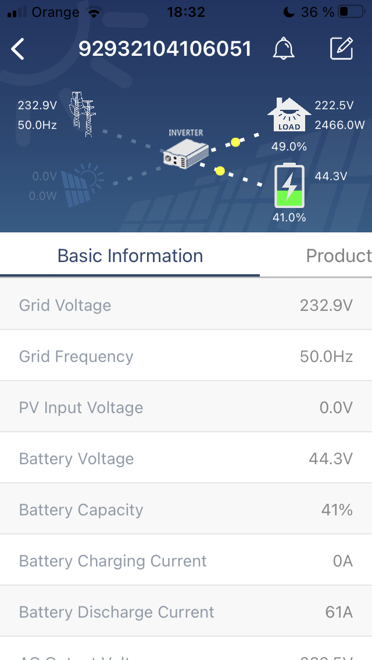The width and height of the screenshot is (372, 660).
Task: Switch to Basic Information tab
Action: tap(130, 256)
